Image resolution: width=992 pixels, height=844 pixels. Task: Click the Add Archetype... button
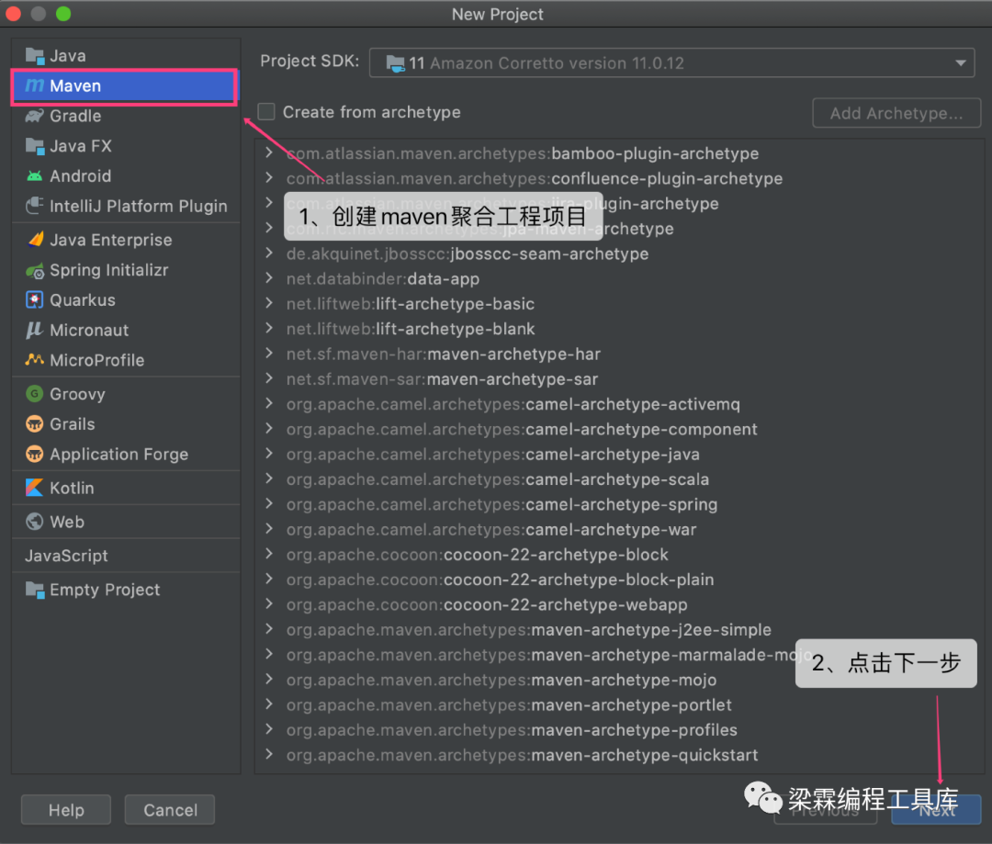pos(896,113)
